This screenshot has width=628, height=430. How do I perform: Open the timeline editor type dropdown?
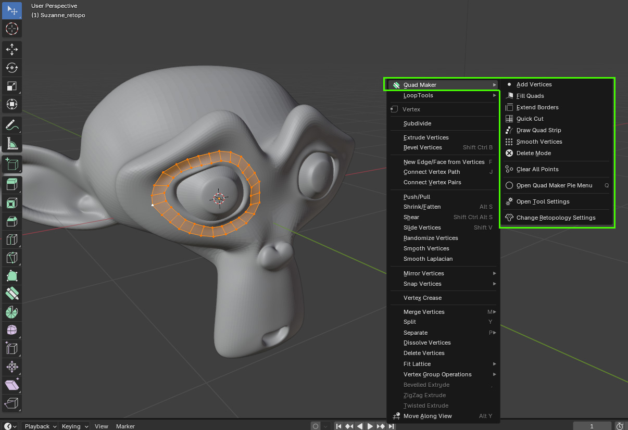tap(10, 426)
